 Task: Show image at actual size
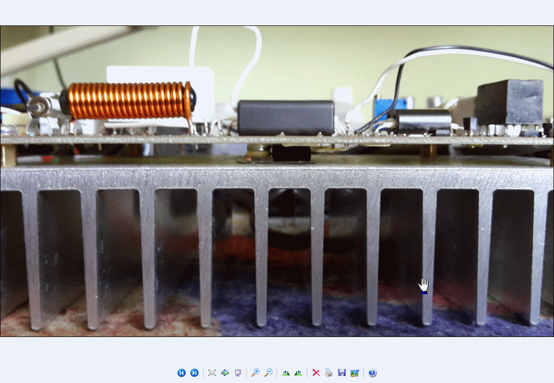point(225,373)
